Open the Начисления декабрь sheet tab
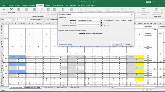 32,87
